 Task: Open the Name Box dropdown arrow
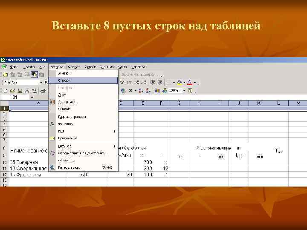[x=32, y=97]
